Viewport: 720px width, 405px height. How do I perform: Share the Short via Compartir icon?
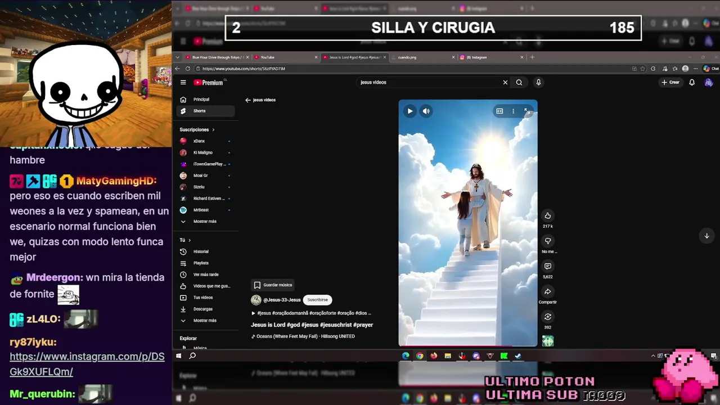(547, 291)
